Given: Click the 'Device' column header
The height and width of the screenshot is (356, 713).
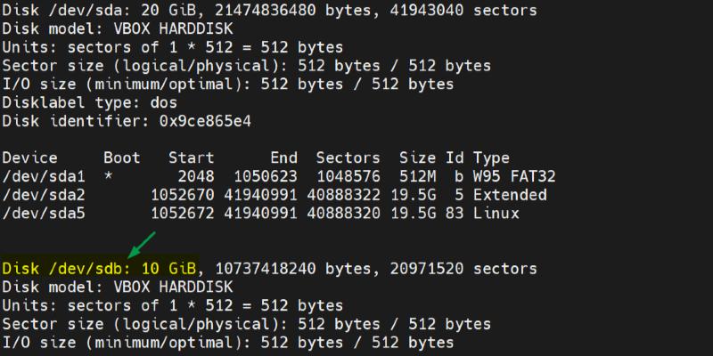Looking at the screenshot, I should 29,158.
